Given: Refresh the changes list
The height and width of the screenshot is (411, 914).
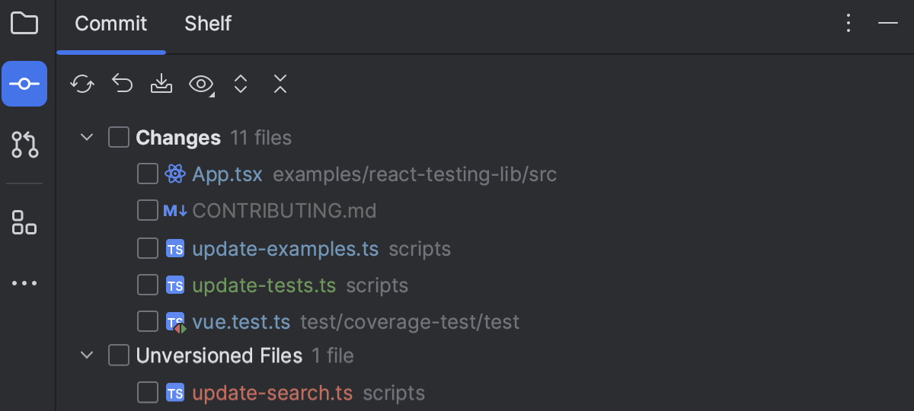Looking at the screenshot, I should point(81,84).
